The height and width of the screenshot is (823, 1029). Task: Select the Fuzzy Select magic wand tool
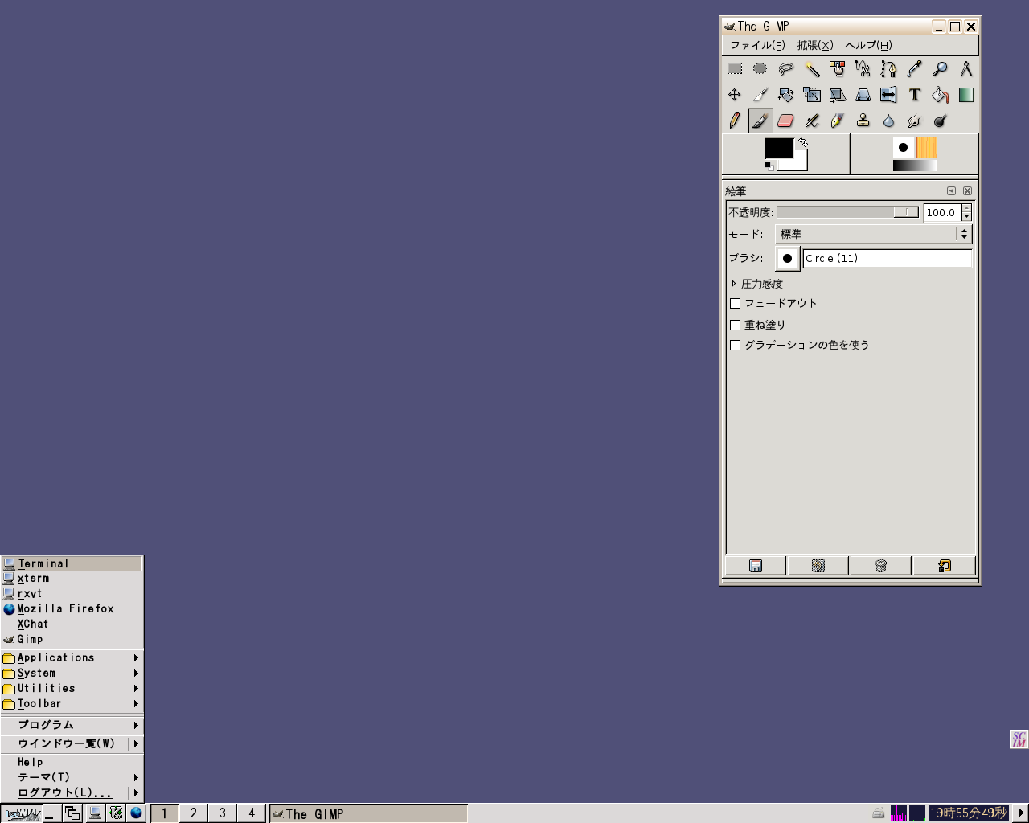coord(812,69)
